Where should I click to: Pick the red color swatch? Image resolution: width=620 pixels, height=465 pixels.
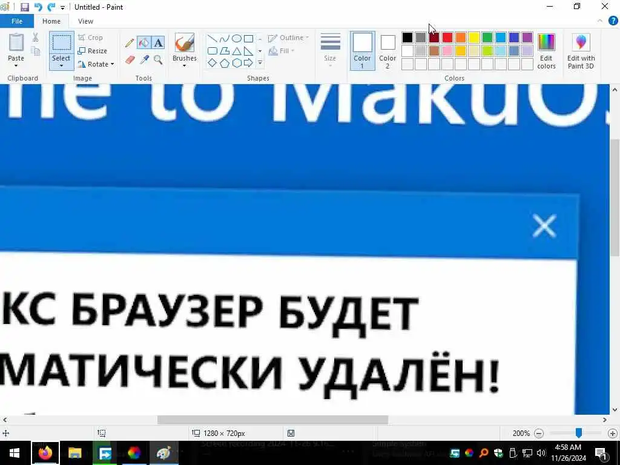[x=447, y=38]
